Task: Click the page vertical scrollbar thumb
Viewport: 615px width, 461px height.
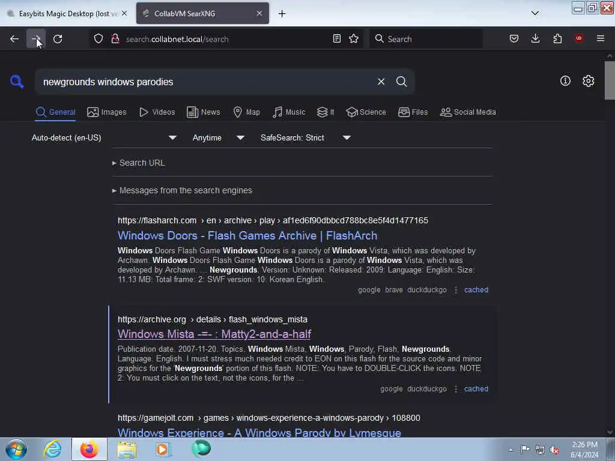Action: coord(610,80)
